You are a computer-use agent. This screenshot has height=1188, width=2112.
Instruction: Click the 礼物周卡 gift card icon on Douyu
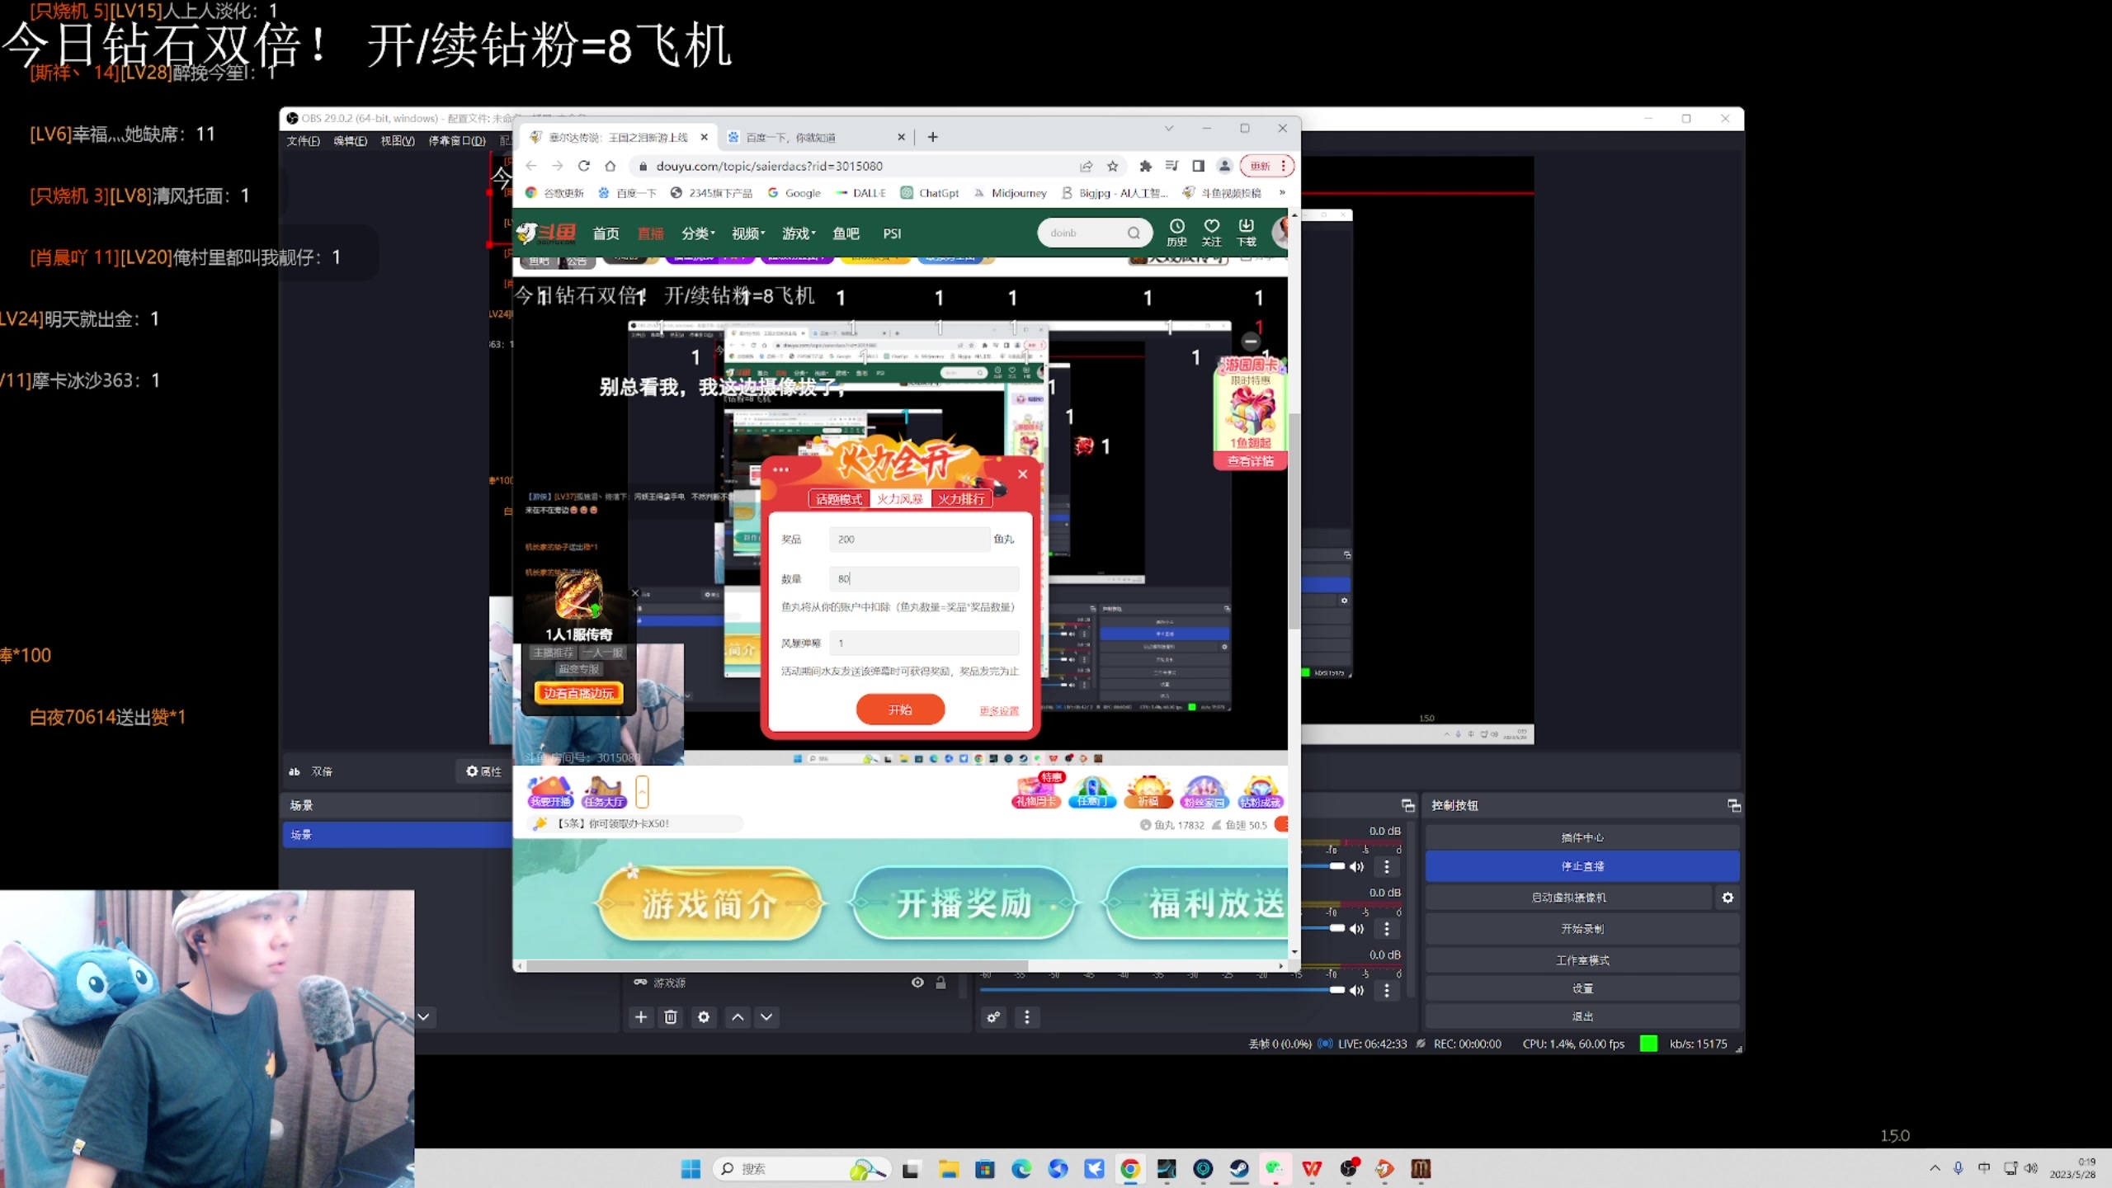pos(1035,790)
